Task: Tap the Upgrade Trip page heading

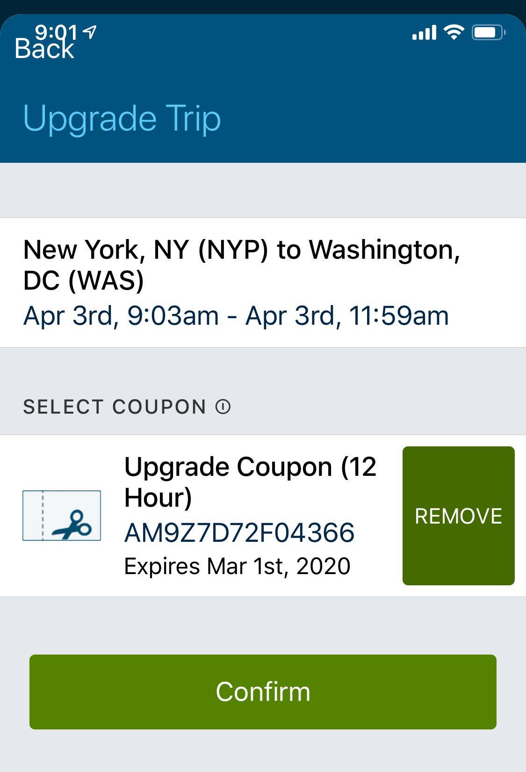Action: coord(122,118)
